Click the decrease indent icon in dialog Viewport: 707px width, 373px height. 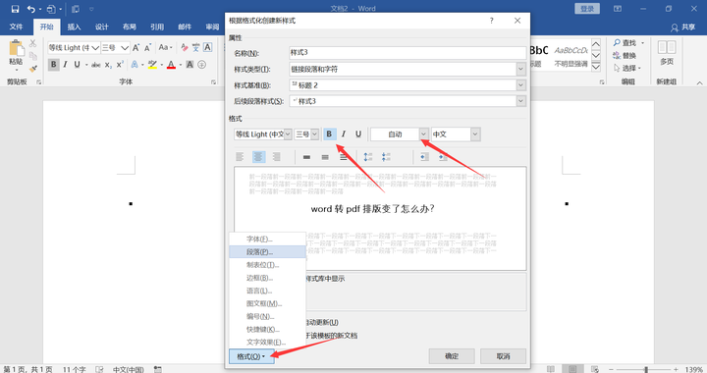click(424, 157)
